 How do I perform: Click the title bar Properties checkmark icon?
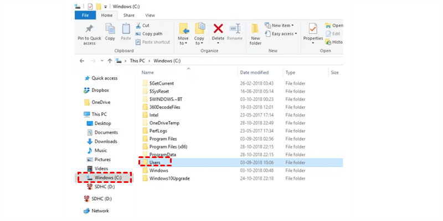90,6
